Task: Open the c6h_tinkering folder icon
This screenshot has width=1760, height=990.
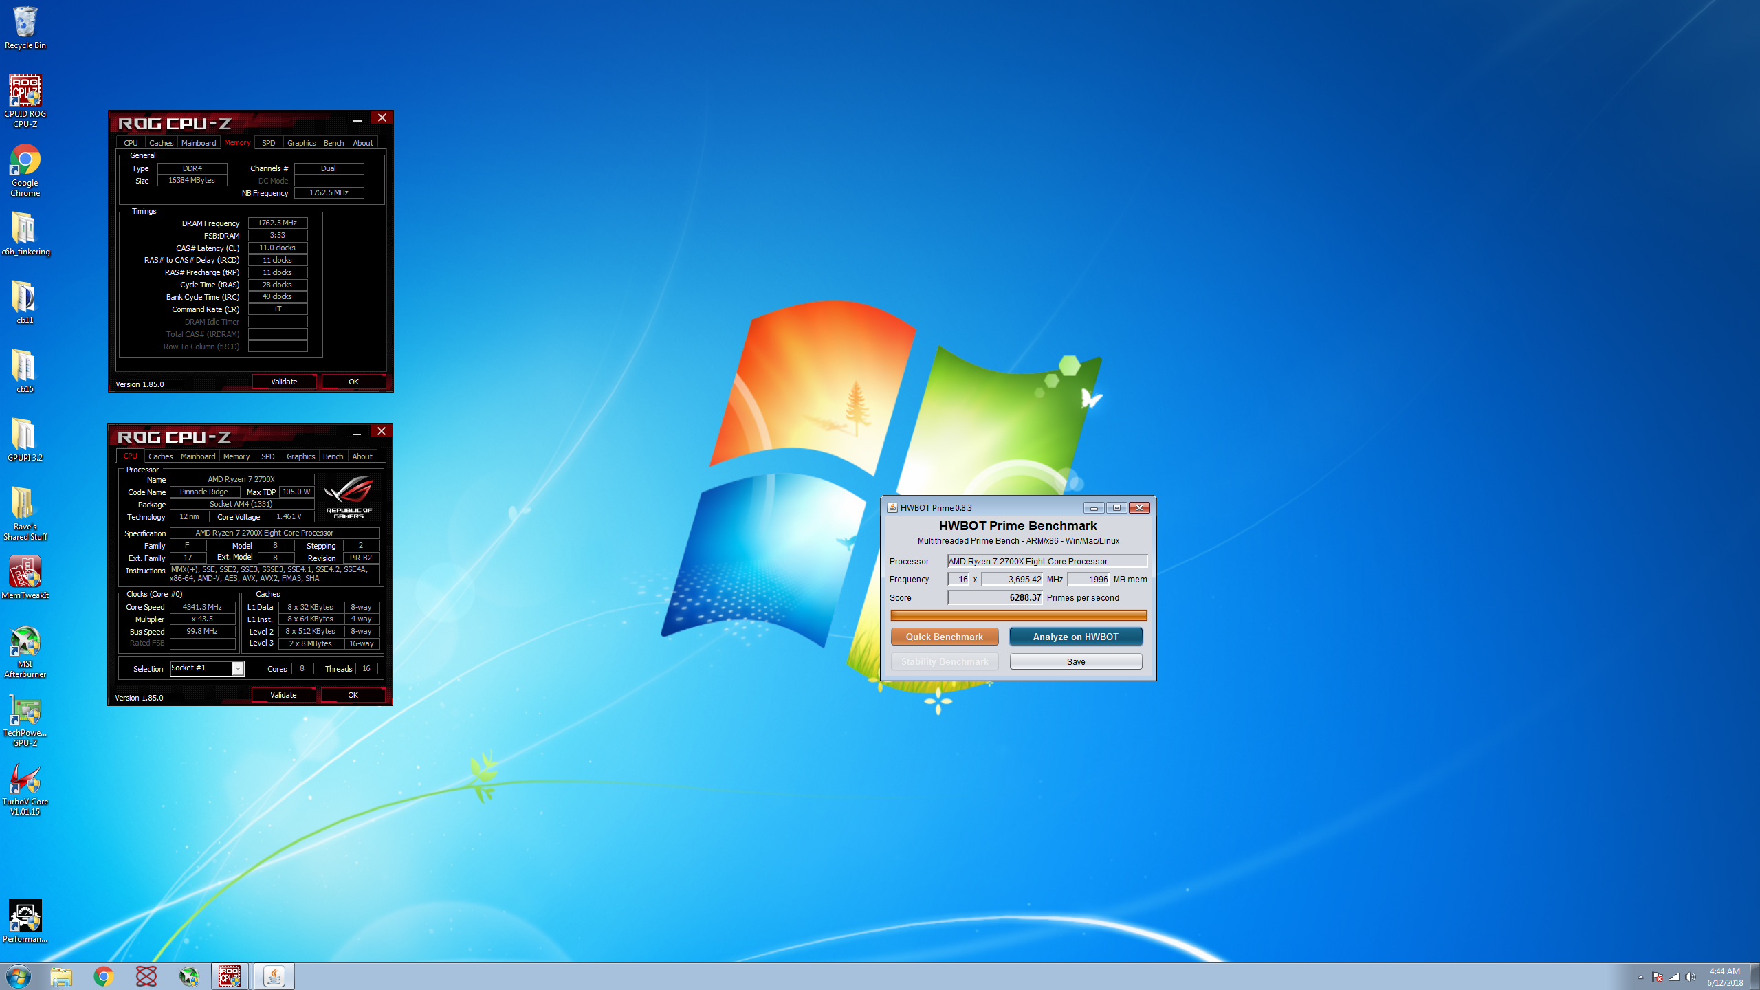Action: click(x=25, y=234)
